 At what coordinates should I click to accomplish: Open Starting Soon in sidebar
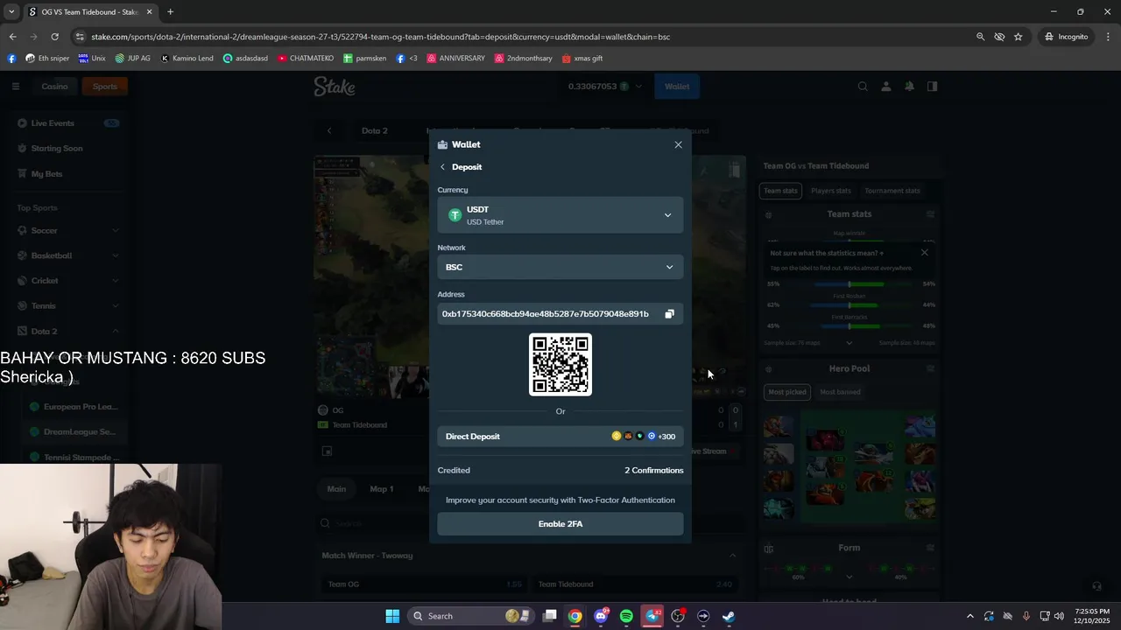click(68, 149)
